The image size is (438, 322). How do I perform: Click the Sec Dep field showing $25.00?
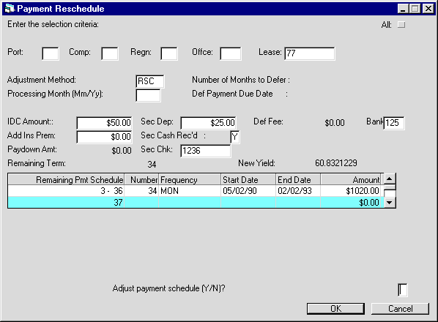(x=208, y=123)
